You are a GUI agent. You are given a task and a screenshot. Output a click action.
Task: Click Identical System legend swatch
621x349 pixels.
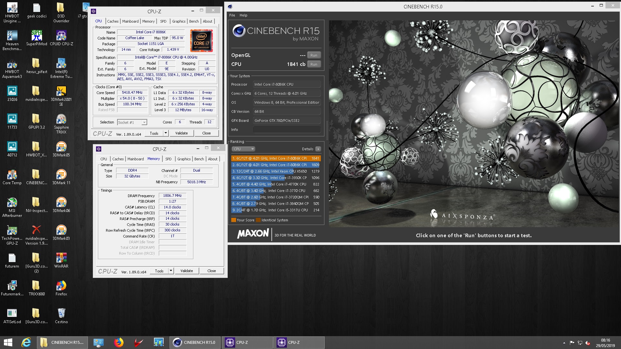[x=258, y=220]
